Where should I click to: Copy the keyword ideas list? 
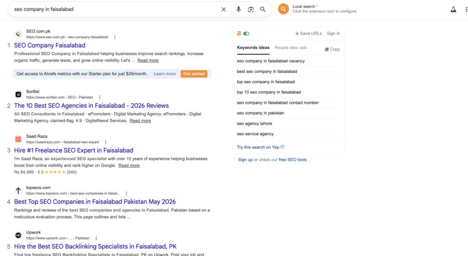pyautogui.click(x=332, y=49)
